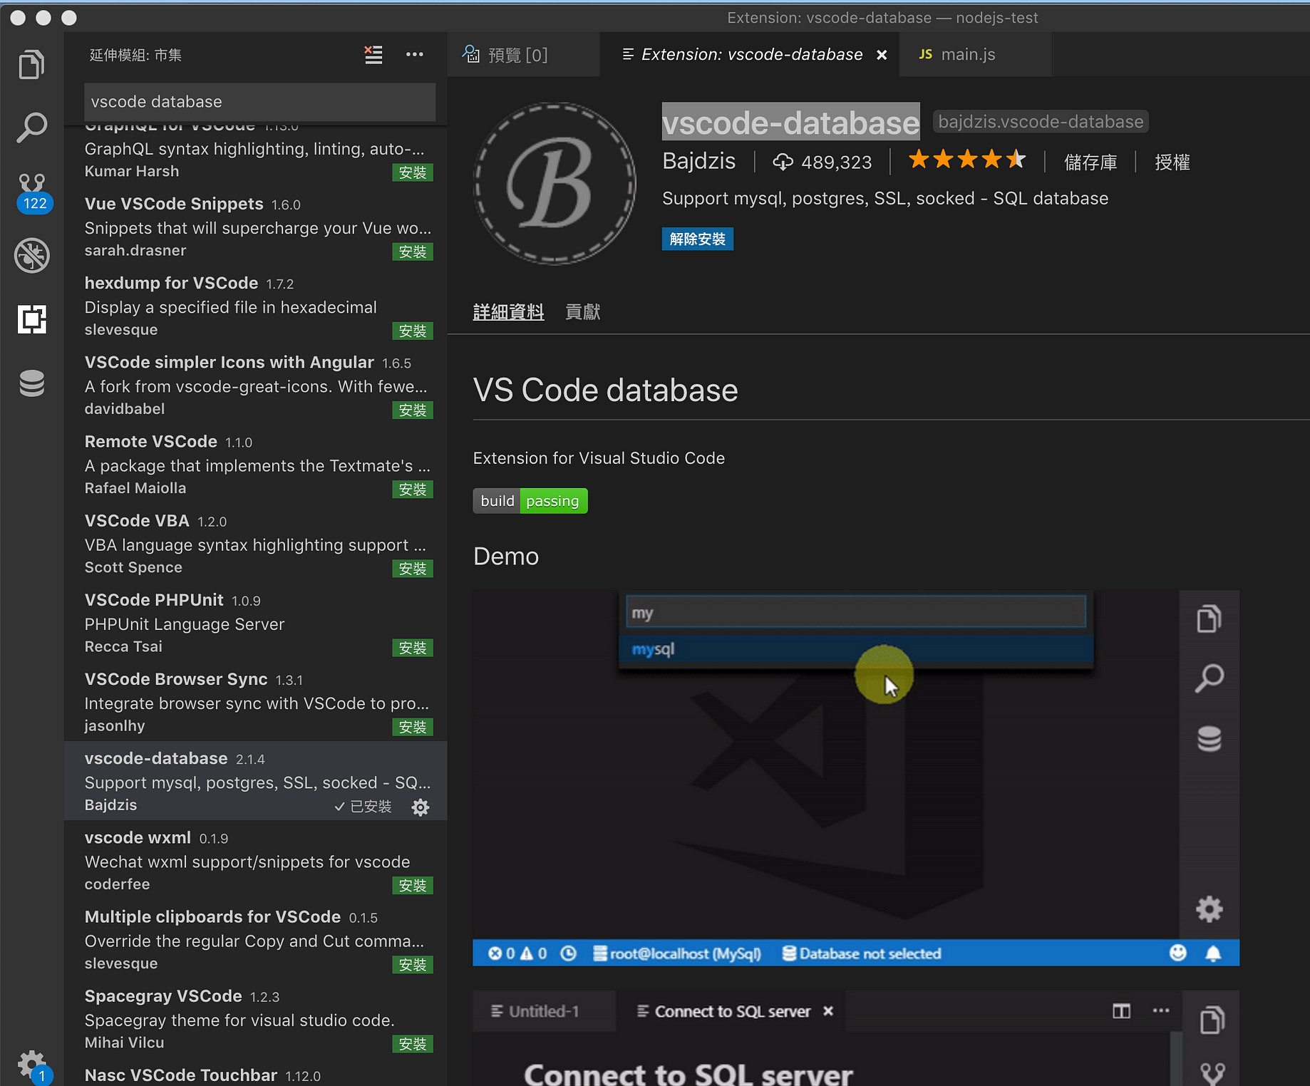Select vscode-database 2.1.4 in the extension list
This screenshot has height=1086, width=1310.
[255, 781]
